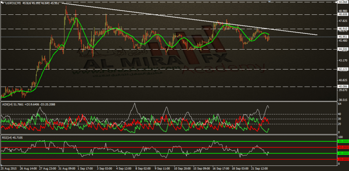Click the RSI 40.0000 level label
Screen dimensions: 349x171
[x=343, y=153]
